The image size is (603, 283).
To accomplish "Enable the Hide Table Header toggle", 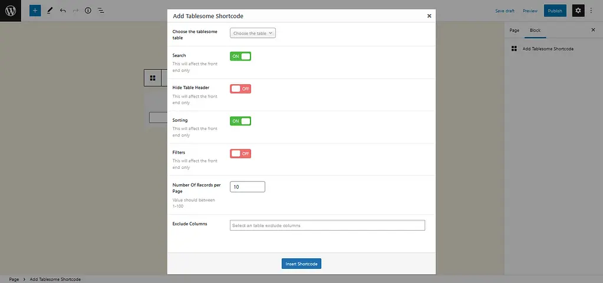I will point(240,89).
